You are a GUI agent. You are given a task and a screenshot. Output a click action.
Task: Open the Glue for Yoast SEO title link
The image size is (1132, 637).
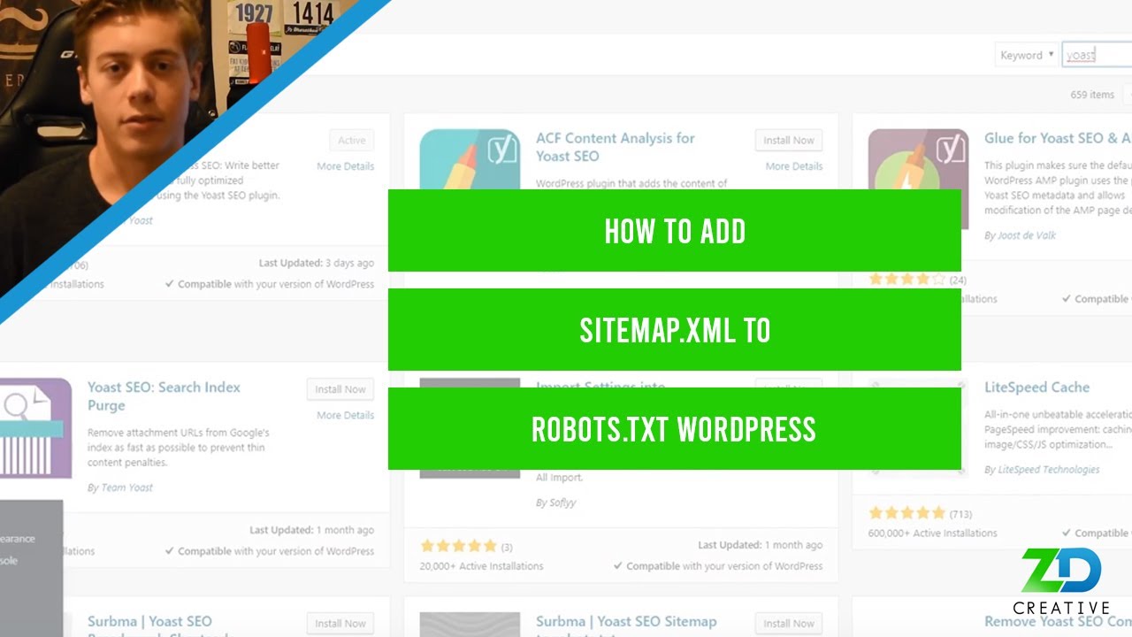1058,138
